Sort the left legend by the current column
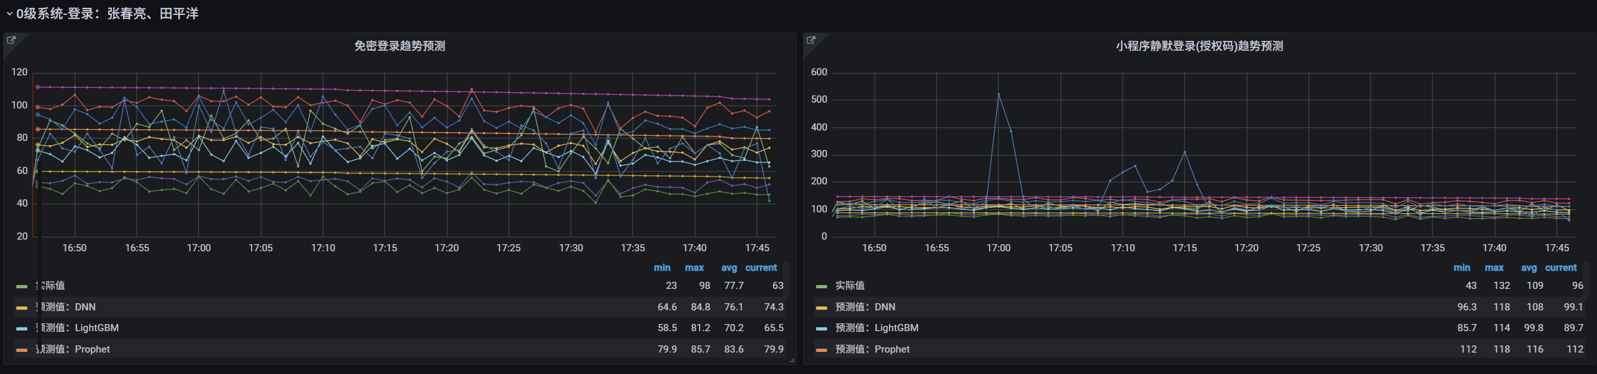This screenshot has height=374, width=1597. coord(761,268)
